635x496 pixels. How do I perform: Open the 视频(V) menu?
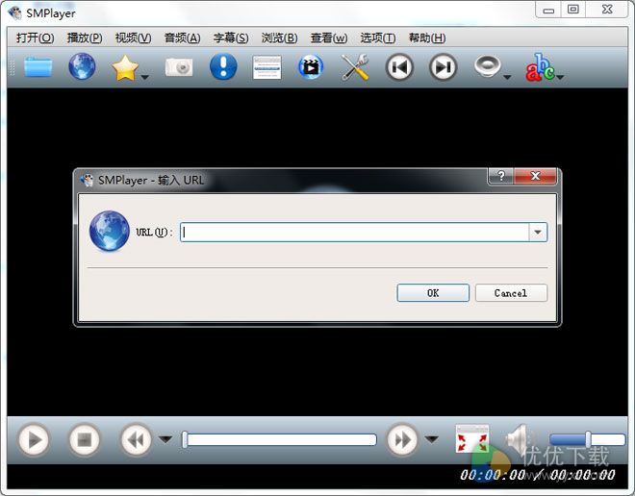tap(133, 38)
